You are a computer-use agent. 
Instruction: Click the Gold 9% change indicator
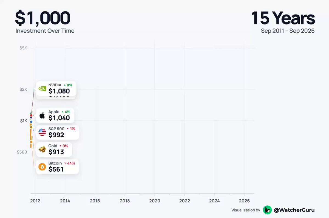tap(64, 146)
